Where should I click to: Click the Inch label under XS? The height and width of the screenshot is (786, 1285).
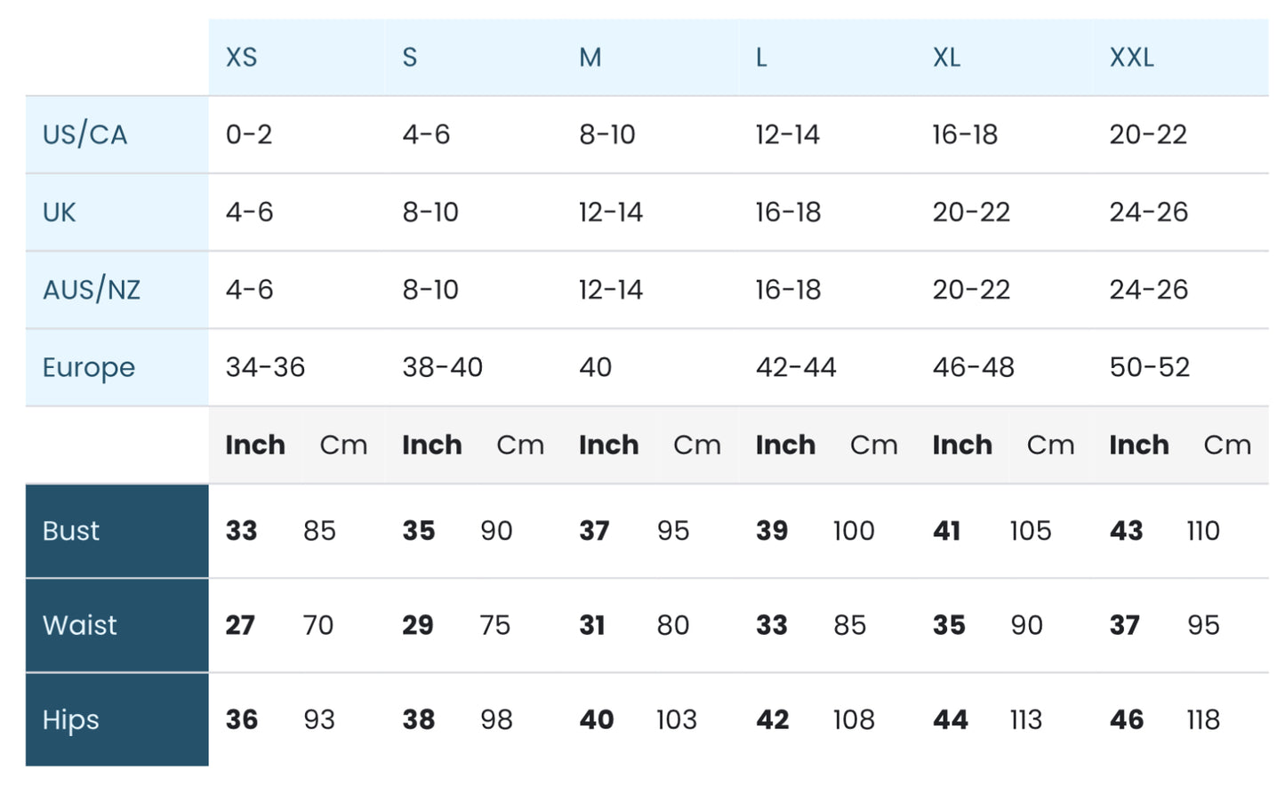[x=255, y=445]
